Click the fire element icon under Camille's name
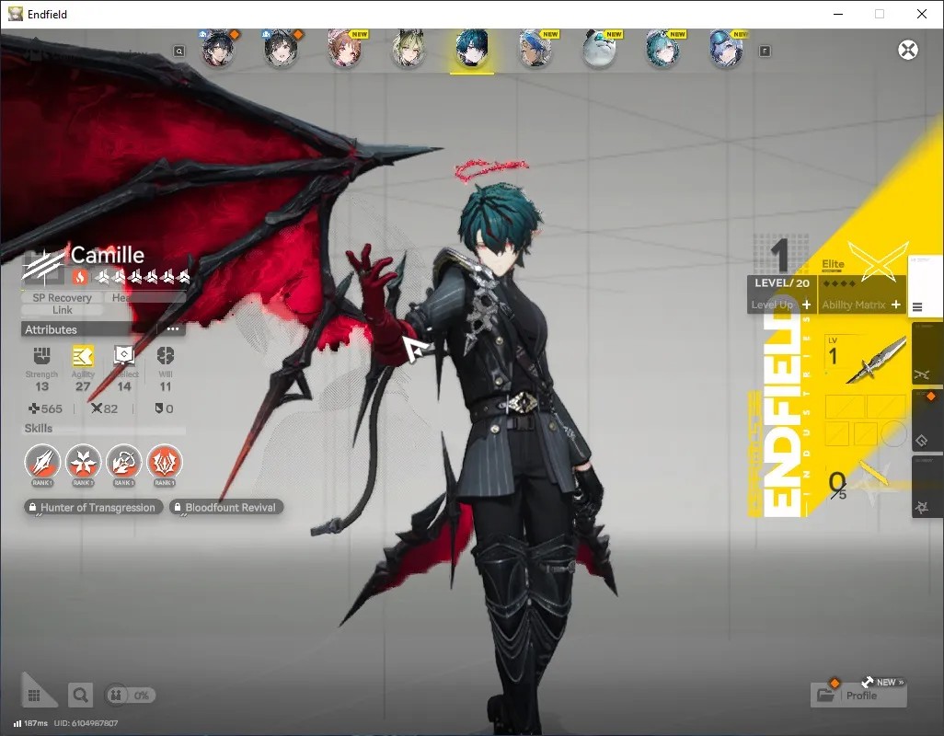Image resolution: width=944 pixels, height=736 pixels. click(79, 277)
